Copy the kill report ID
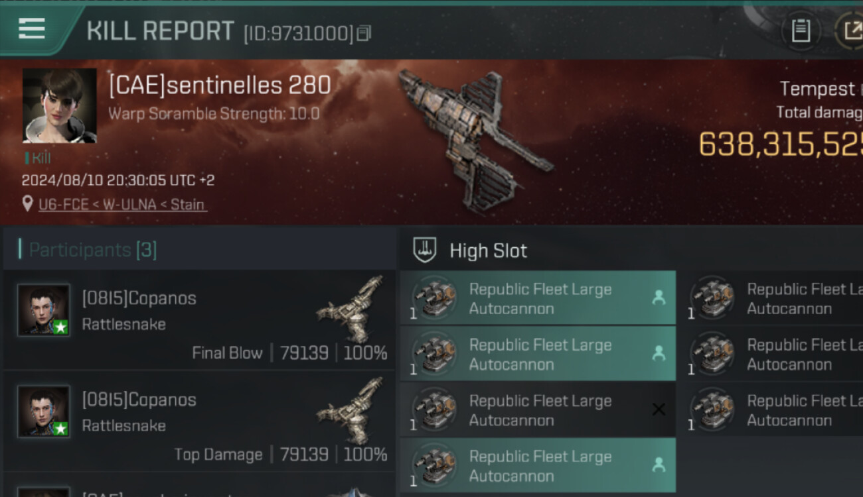Image resolution: width=863 pixels, height=497 pixels. click(x=364, y=32)
